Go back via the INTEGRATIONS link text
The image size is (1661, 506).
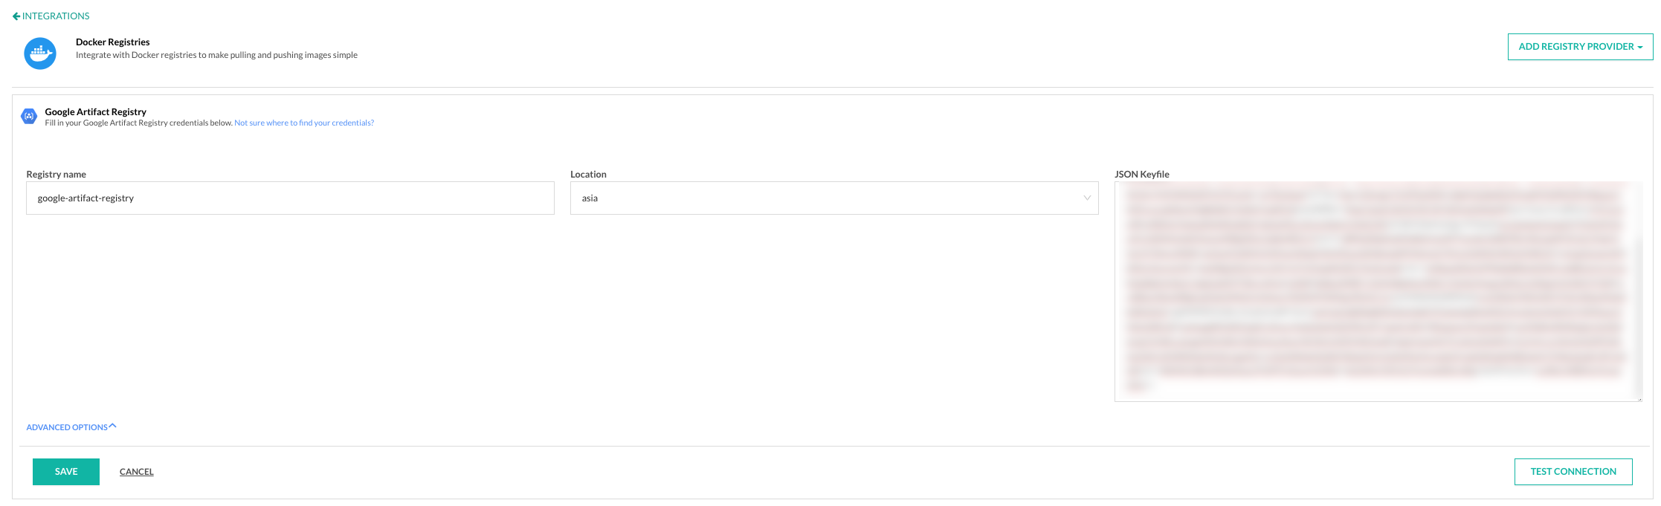click(56, 16)
